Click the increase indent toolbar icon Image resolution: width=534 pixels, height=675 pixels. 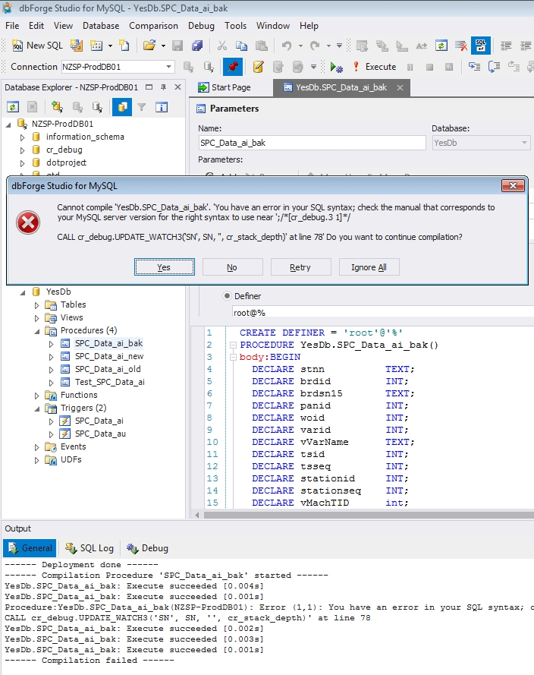tap(526, 46)
